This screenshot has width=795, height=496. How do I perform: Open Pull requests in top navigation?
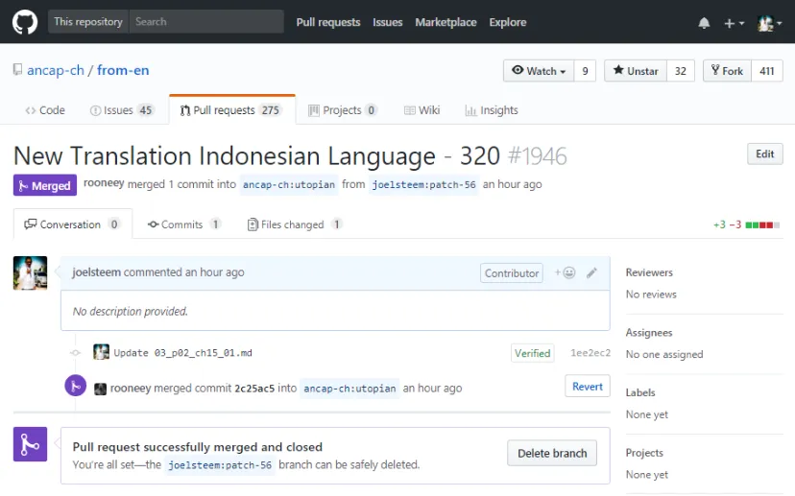pos(328,22)
